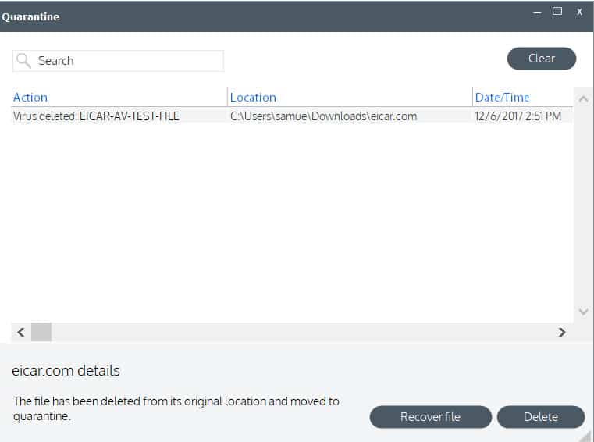
Task: Minimize the Quarantine window
Action: click(537, 13)
